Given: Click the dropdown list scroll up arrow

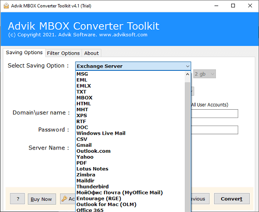Looking at the screenshot, I should [x=188, y=74].
